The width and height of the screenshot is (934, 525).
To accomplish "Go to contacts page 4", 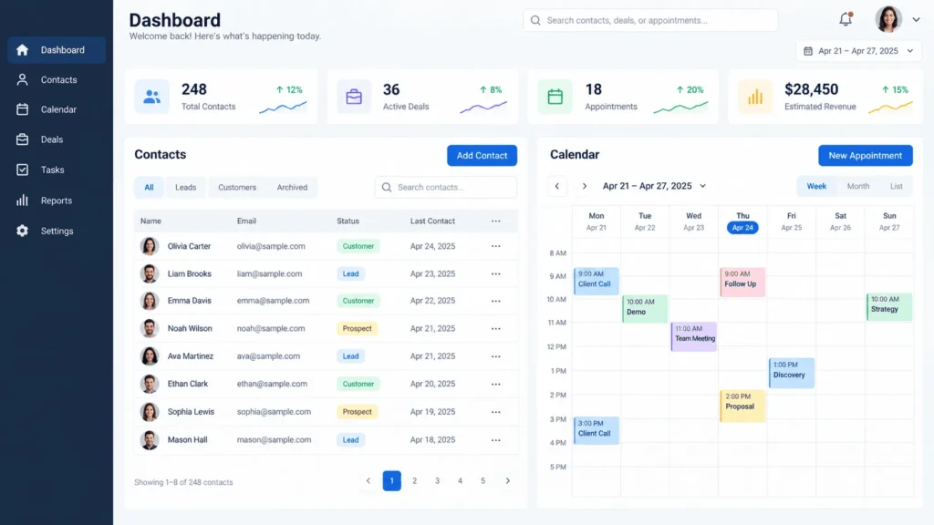I will (x=460, y=481).
